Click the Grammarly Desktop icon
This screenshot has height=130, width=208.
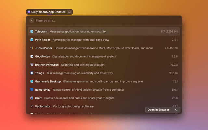[x=32, y=81]
